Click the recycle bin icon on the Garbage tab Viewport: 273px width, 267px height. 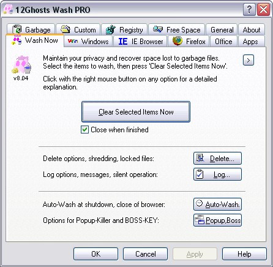pyautogui.click(x=17, y=29)
